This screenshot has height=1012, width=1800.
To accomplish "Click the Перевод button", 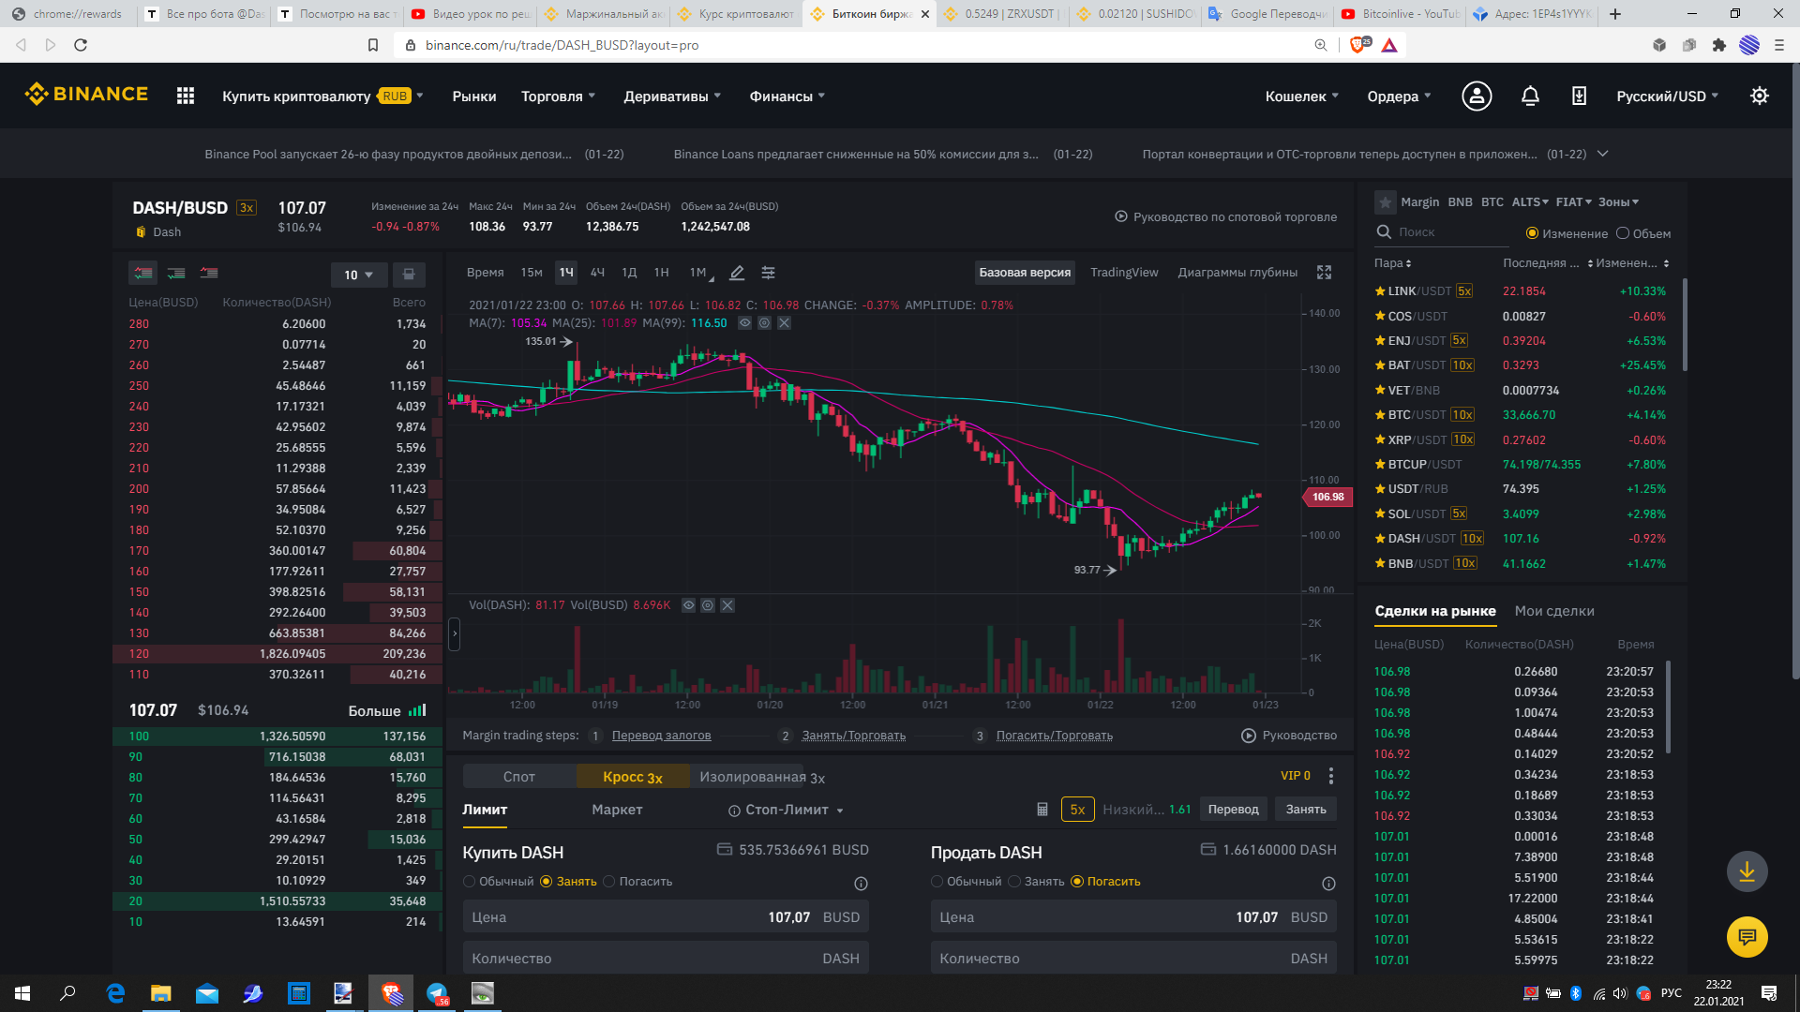I will 1233,810.
